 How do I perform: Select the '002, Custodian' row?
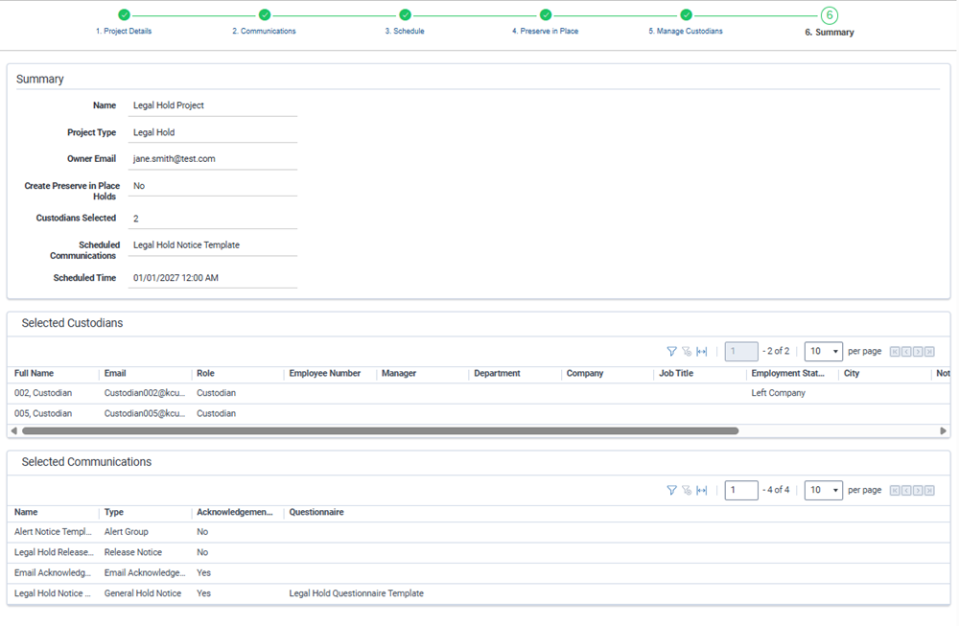click(479, 393)
